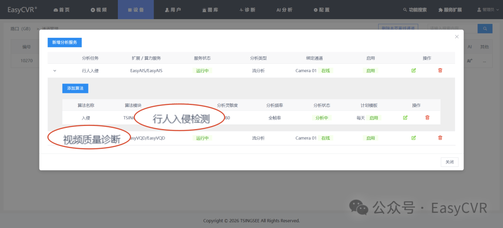
Task: Open 服务扩展 in the top bar
Action: coord(450,10)
